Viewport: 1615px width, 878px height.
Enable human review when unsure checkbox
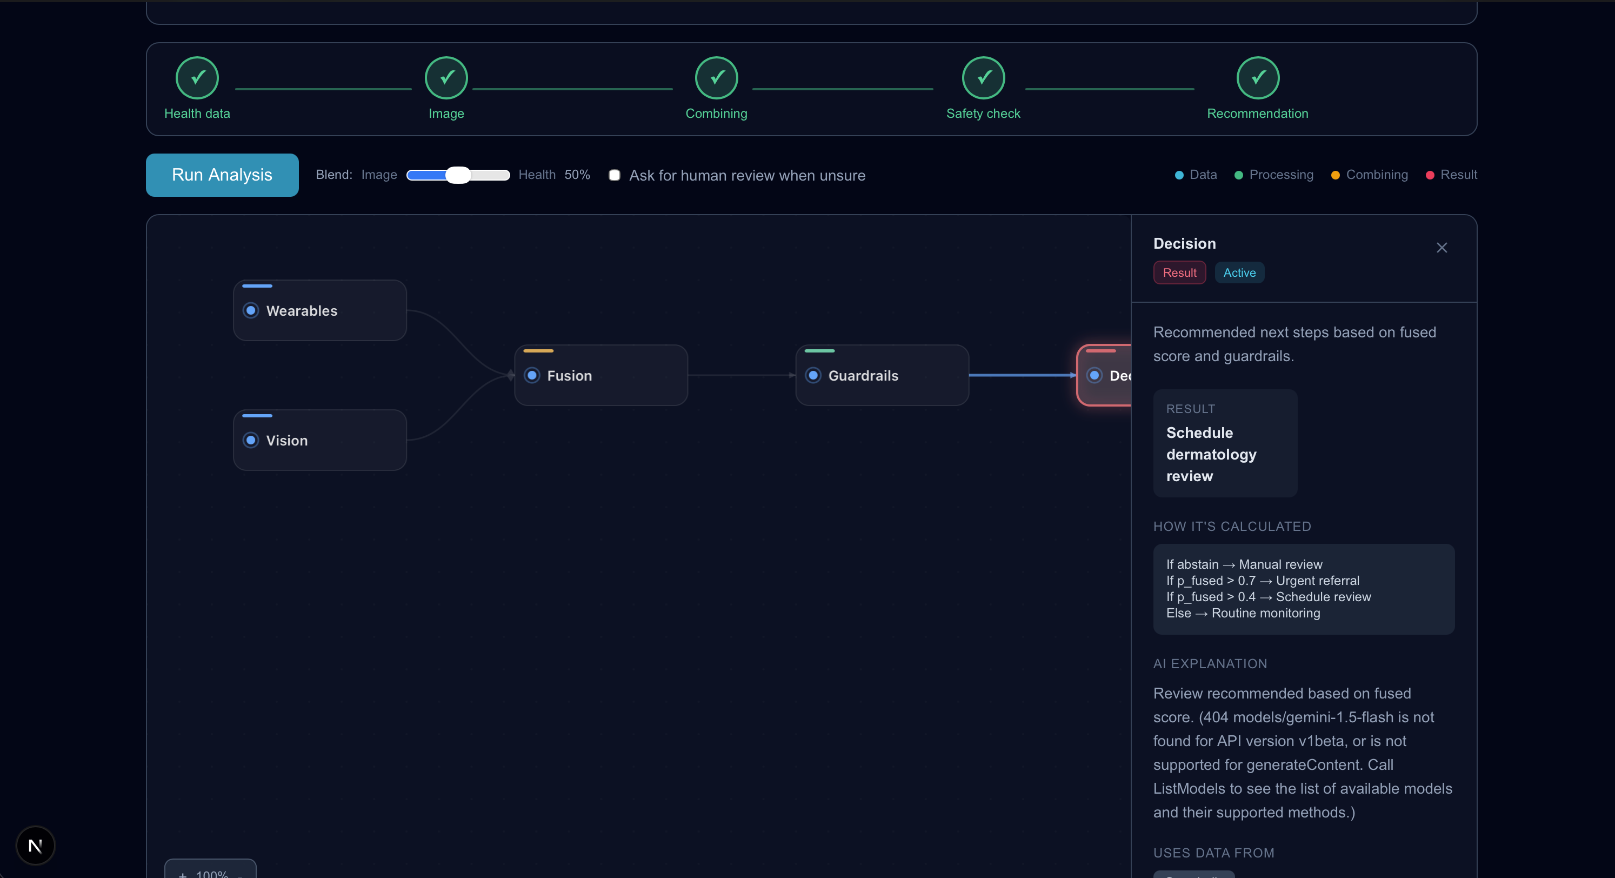[615, 175]
